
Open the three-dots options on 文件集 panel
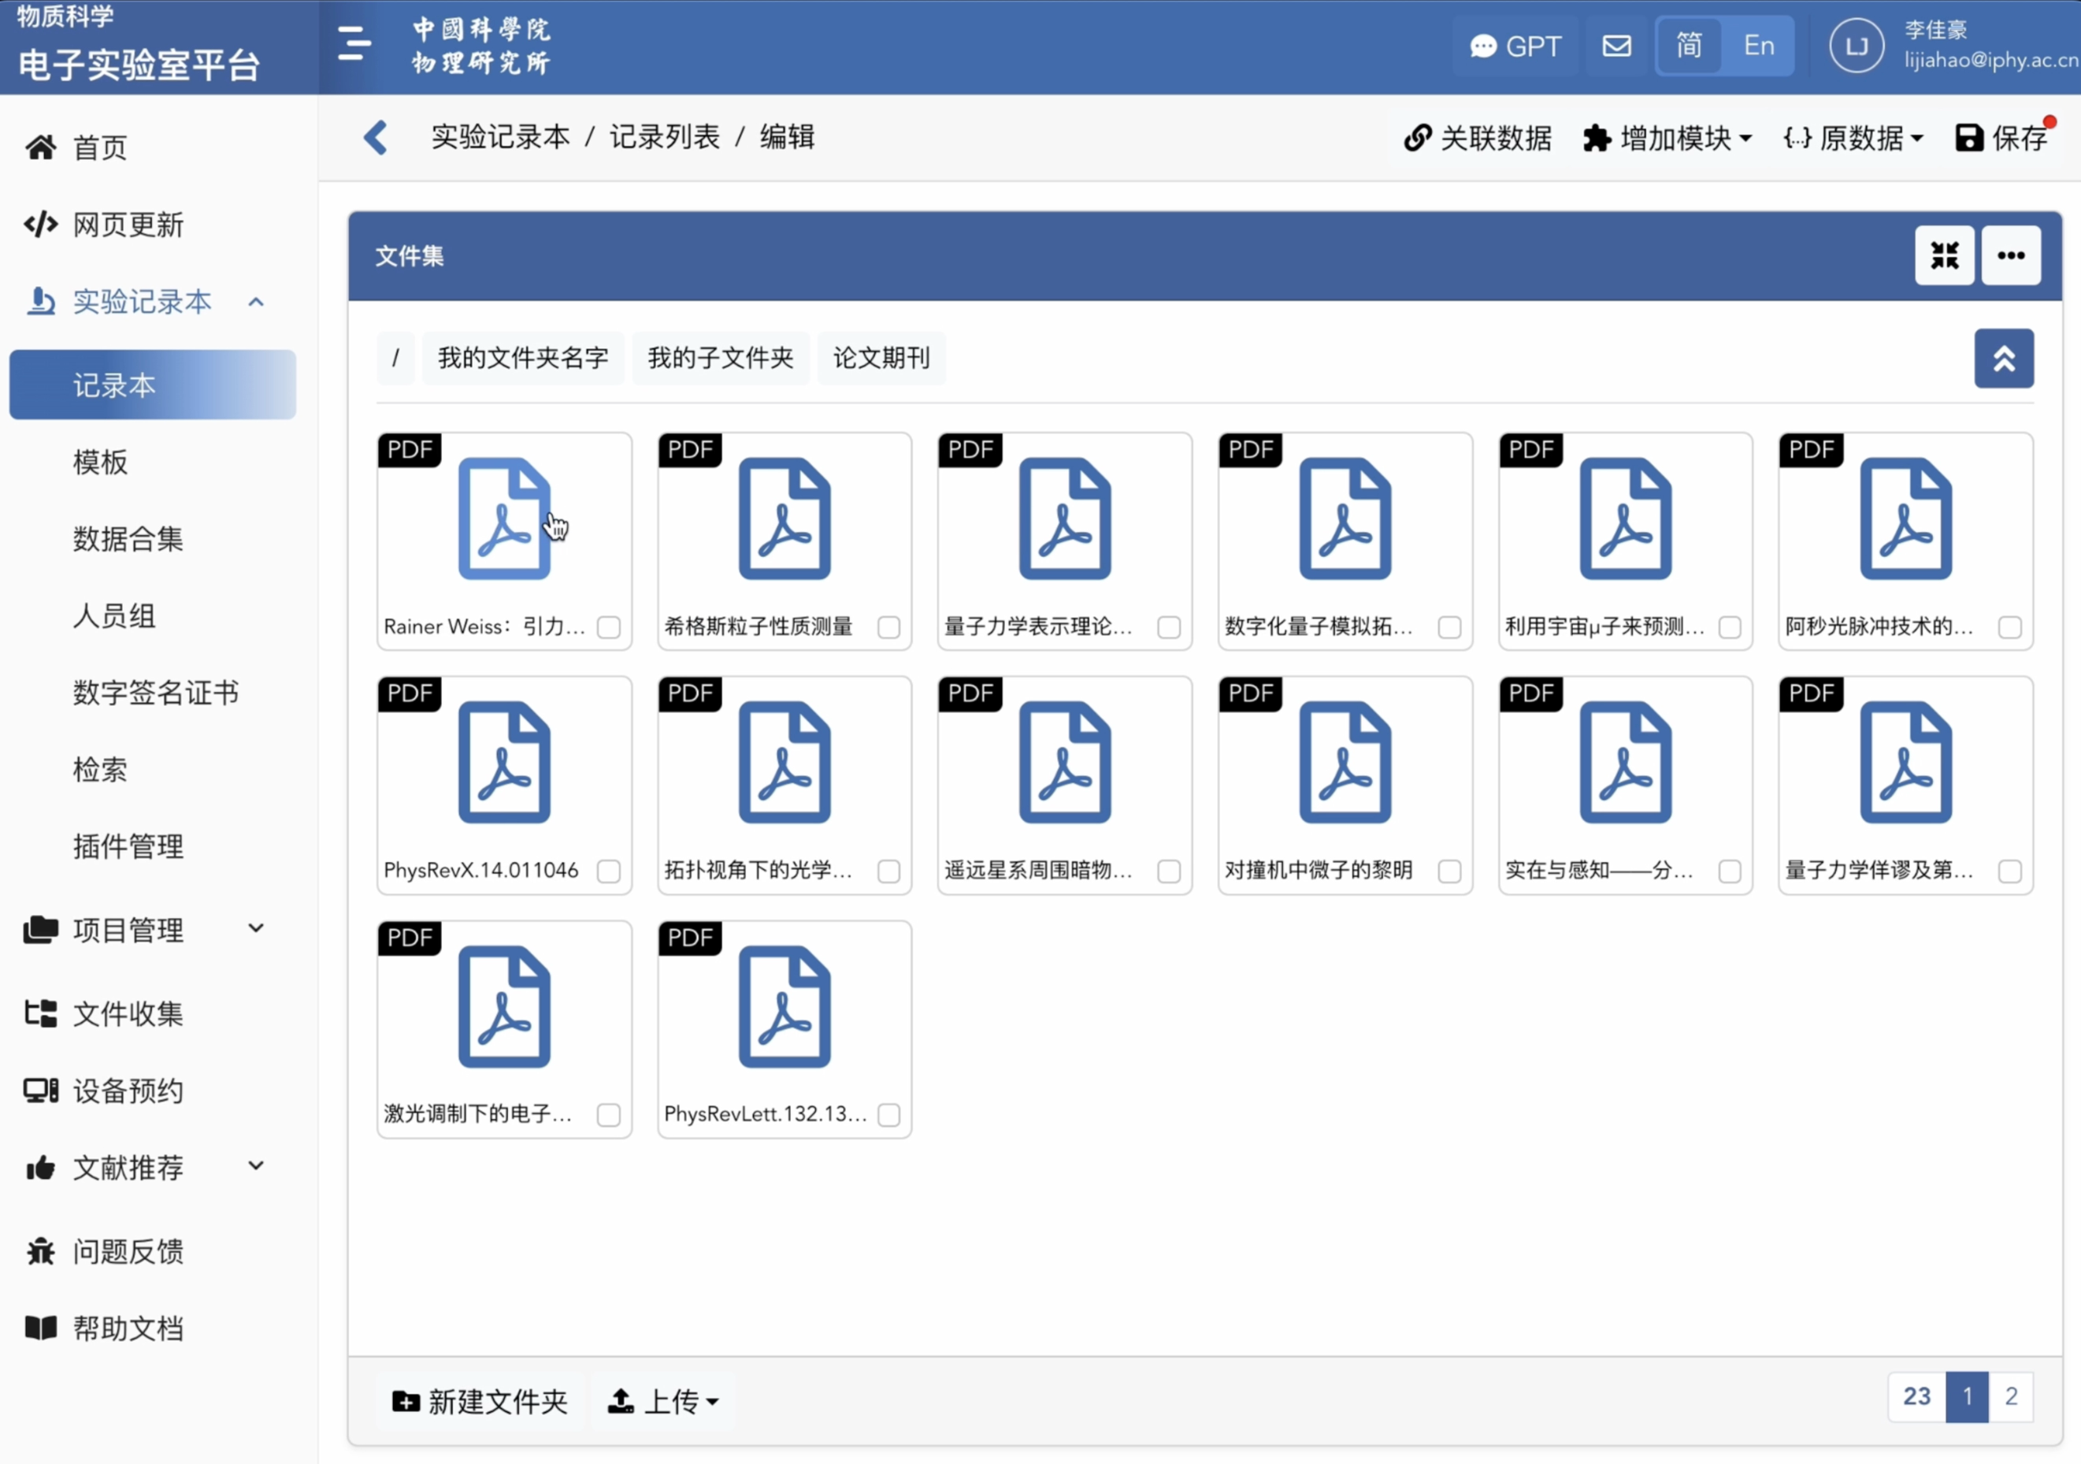(x=2010, y=257)
